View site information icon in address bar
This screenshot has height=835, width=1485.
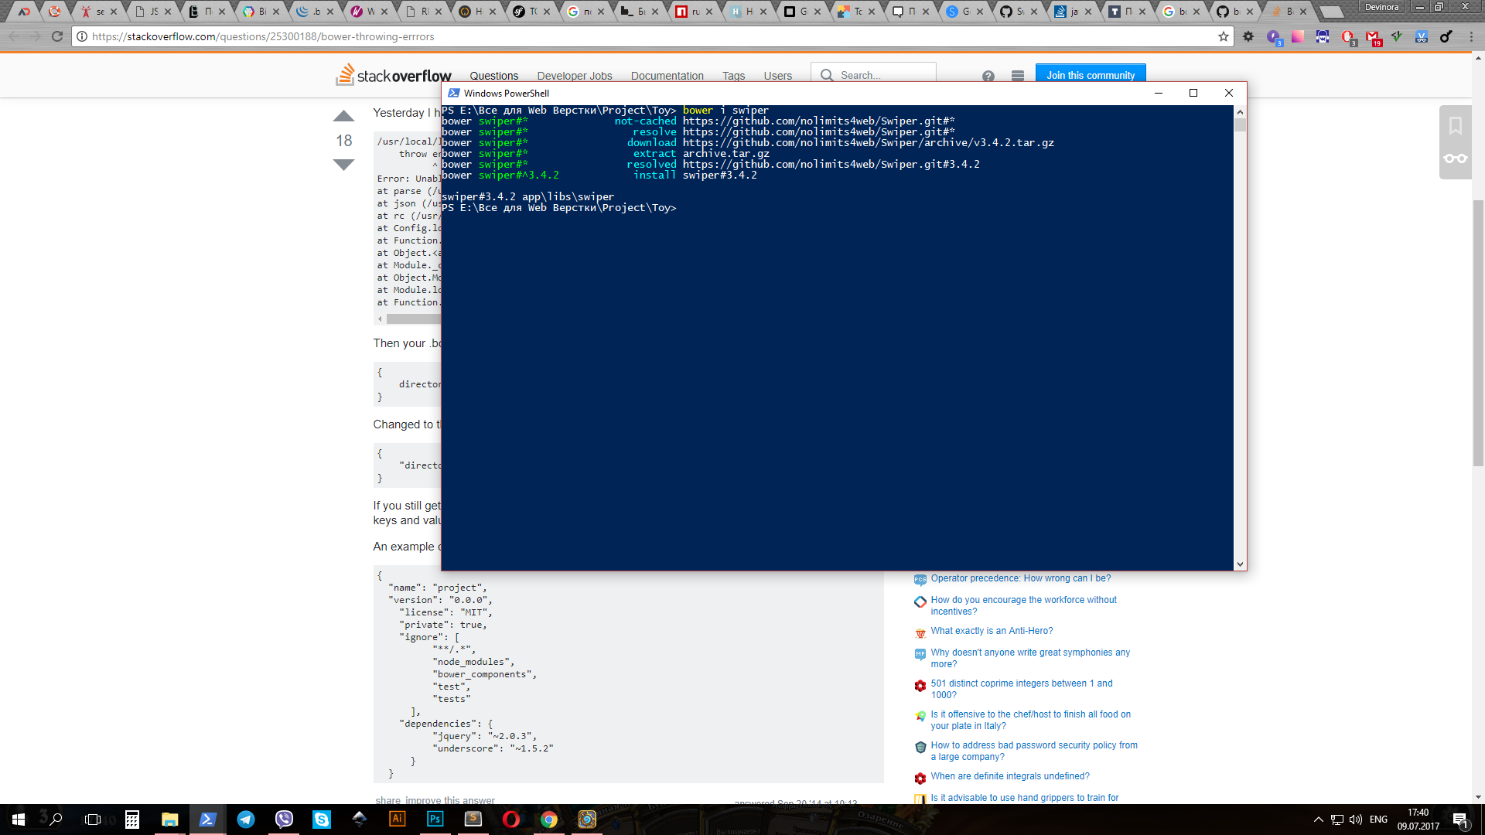[x=81, y=36]
